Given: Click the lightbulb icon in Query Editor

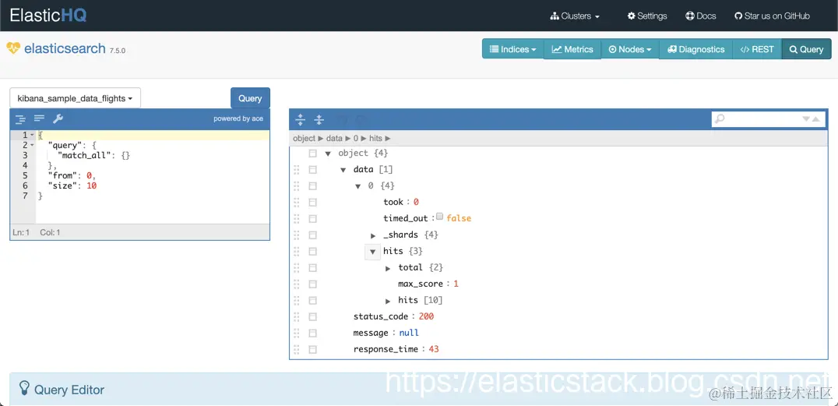Looking at the screenshot, I should pos(24,388).
